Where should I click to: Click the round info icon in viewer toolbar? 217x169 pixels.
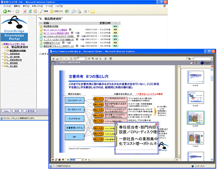click(111, 59)
